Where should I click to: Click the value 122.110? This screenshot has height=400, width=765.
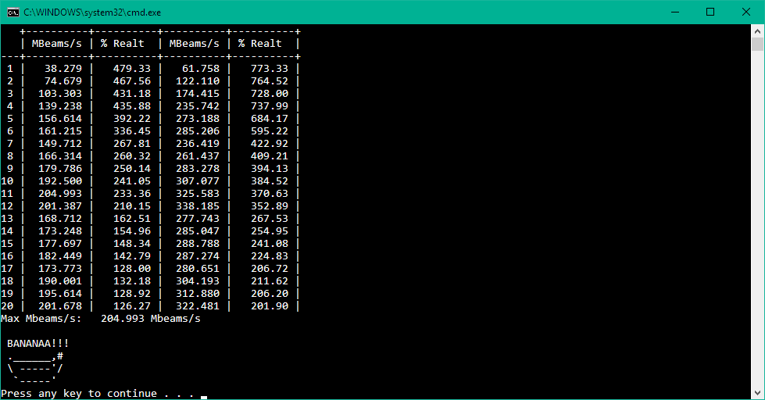198,81
